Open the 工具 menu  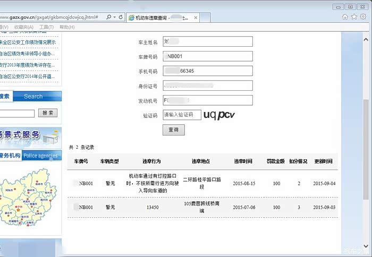click(x=46, y=27)
